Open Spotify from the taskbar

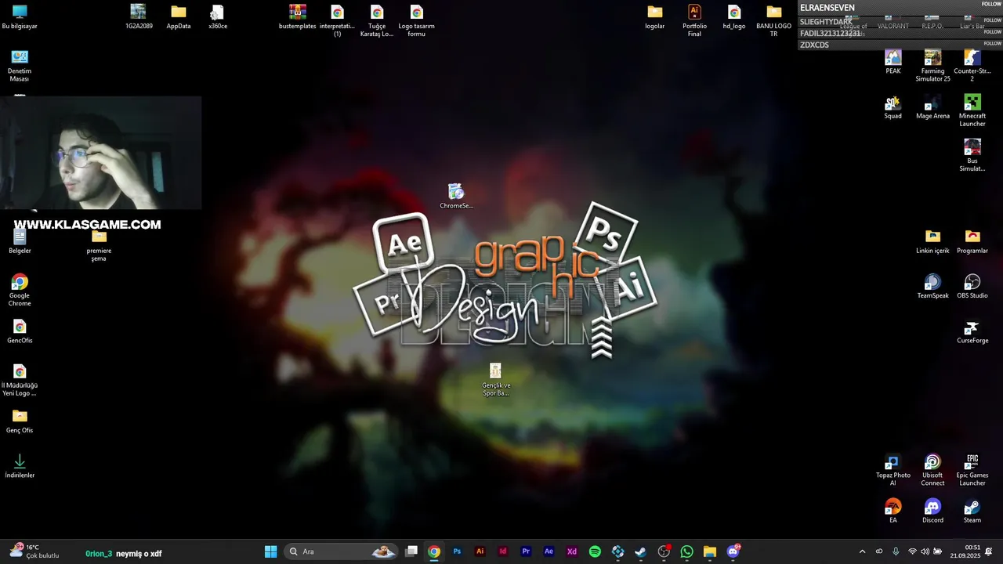tap(595, 551)
